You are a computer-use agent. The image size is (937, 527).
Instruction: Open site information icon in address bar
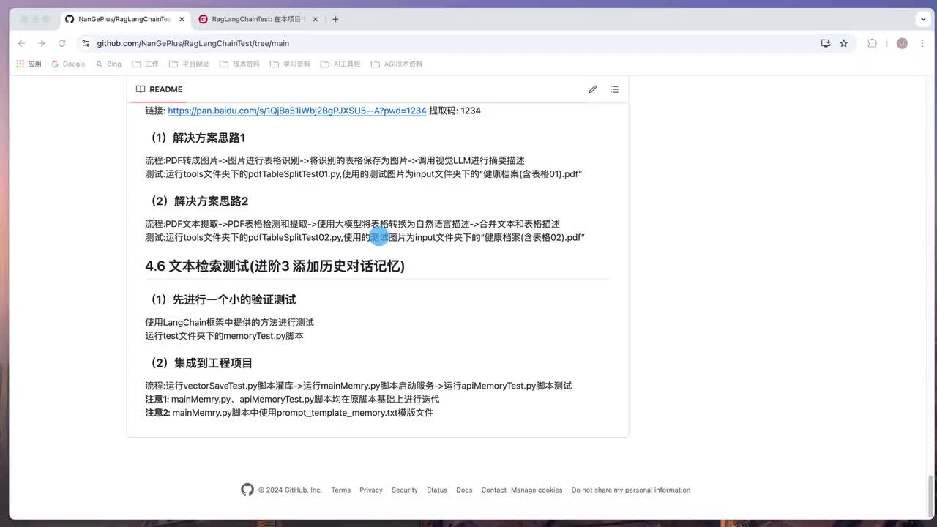[86, 43]
